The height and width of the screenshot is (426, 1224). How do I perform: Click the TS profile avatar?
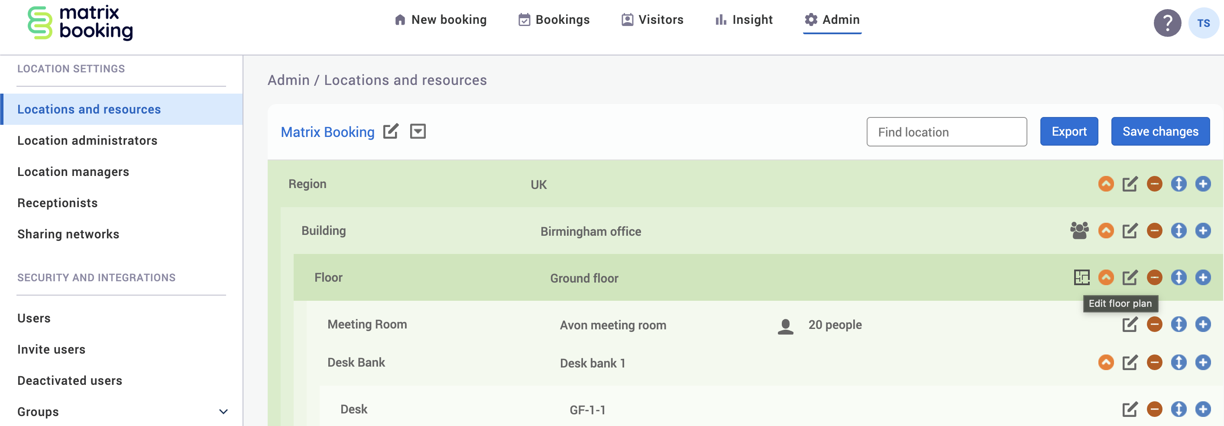(1205, 23)
